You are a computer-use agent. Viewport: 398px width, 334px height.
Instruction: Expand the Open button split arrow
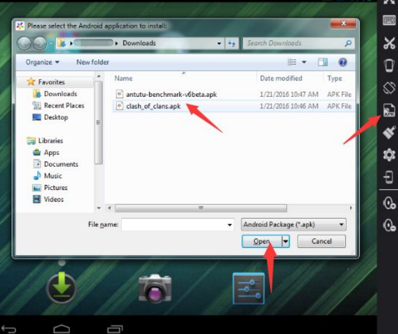[286, 242]
